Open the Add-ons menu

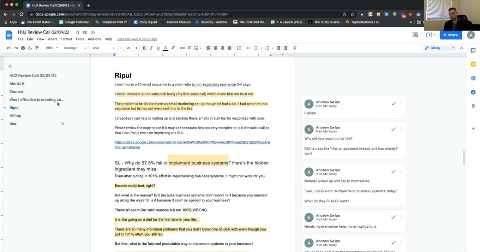[x=94, y=39]
